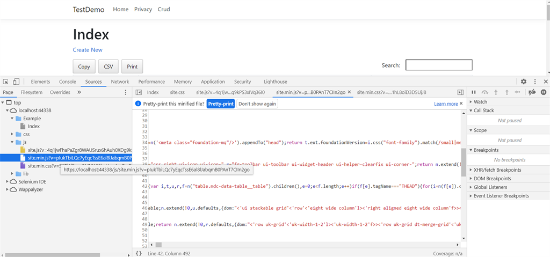Collapse the localhost:44338 node

coord(7,111)
